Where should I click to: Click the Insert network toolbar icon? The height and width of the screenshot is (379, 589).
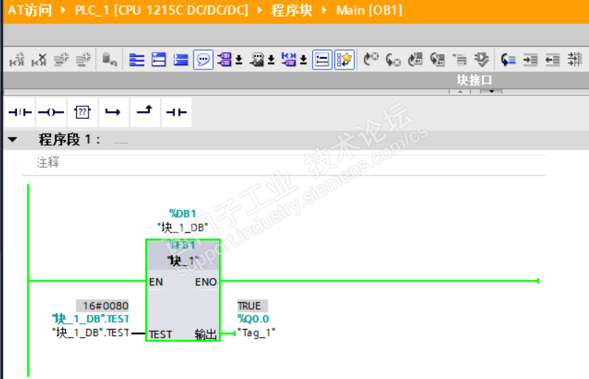(17, 60)
